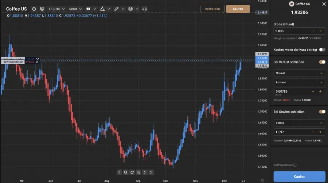
Task: Jump to latest candle using skip-to-end arrow
Action: tap(151, 172)
